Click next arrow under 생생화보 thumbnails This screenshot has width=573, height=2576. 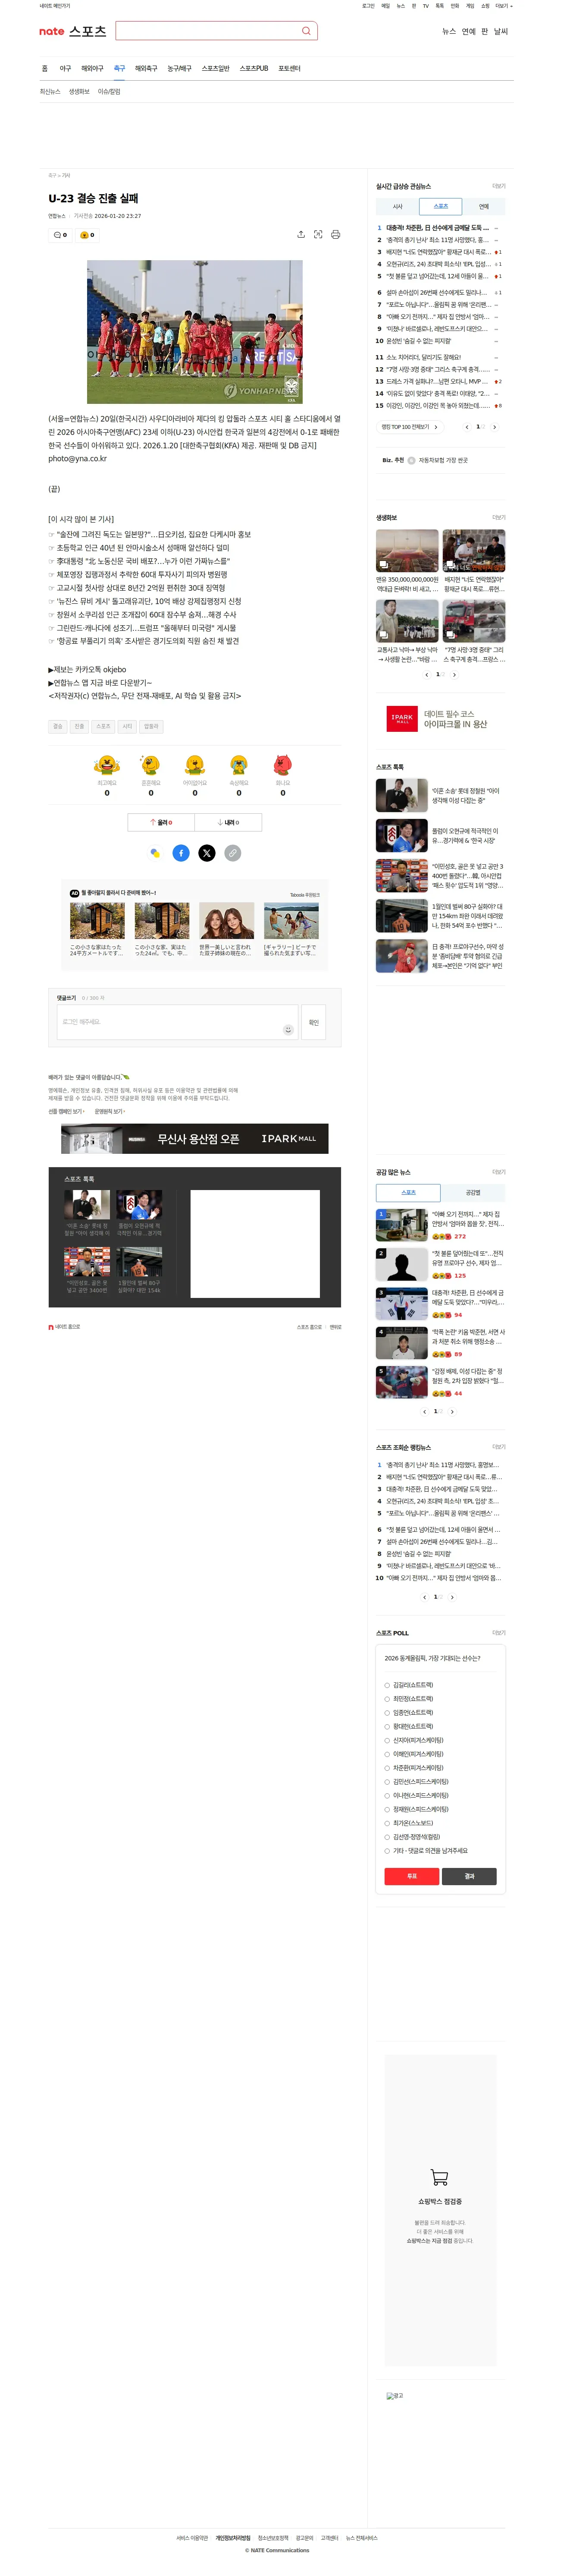click(x=455, y=675)
